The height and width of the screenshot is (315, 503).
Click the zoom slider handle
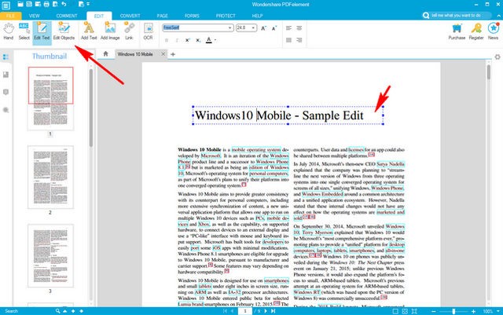(x=453, y=311)
